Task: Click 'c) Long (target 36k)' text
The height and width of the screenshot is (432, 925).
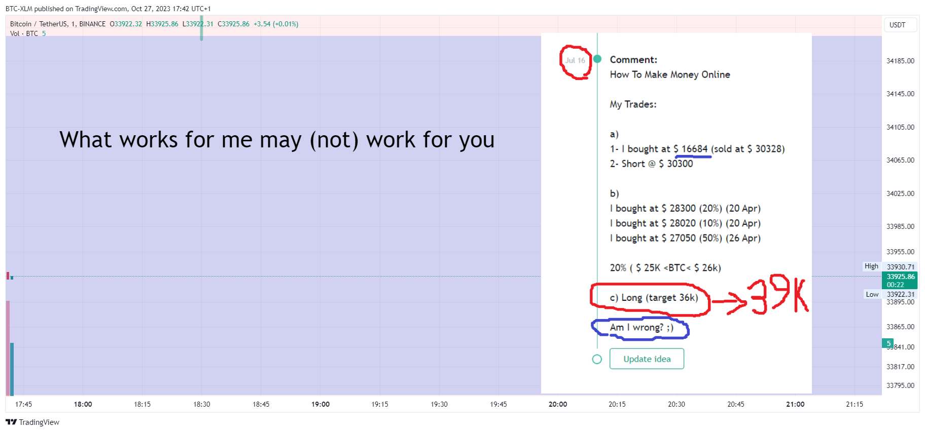Action: (654, 297)
